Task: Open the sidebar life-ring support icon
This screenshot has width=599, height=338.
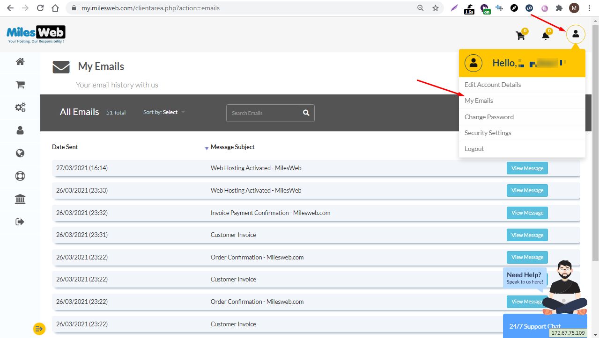Action: [x=20, y=176]
